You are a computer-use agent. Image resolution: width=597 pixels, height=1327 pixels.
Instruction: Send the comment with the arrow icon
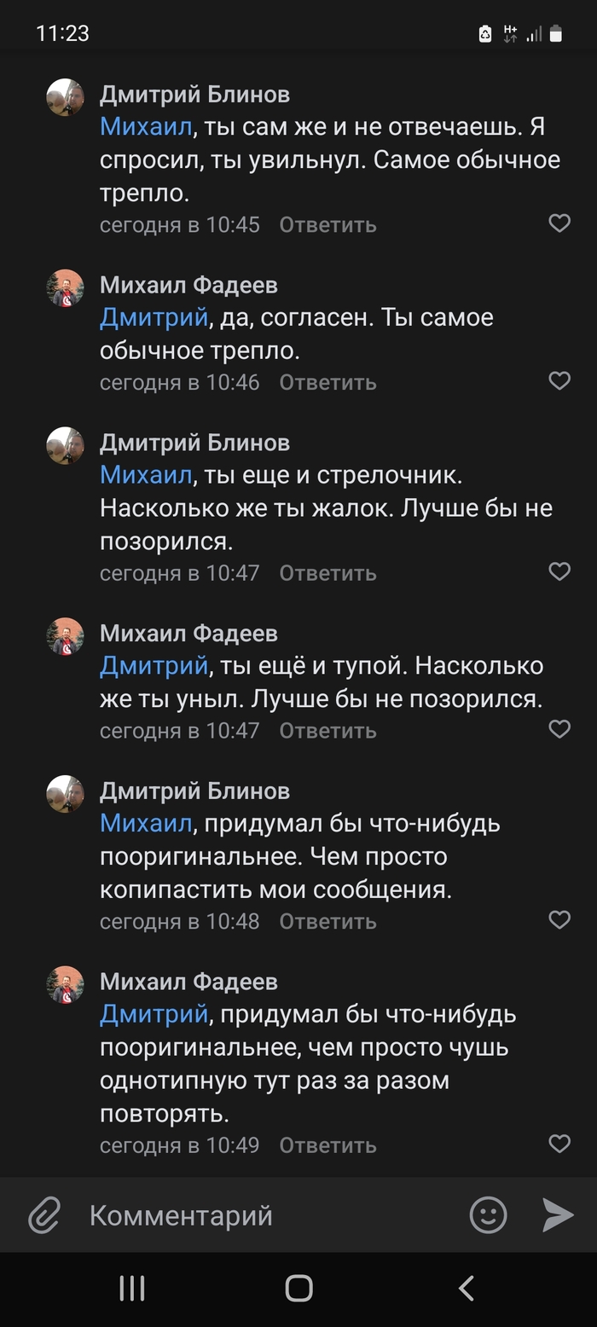(x=558, y=1214)
